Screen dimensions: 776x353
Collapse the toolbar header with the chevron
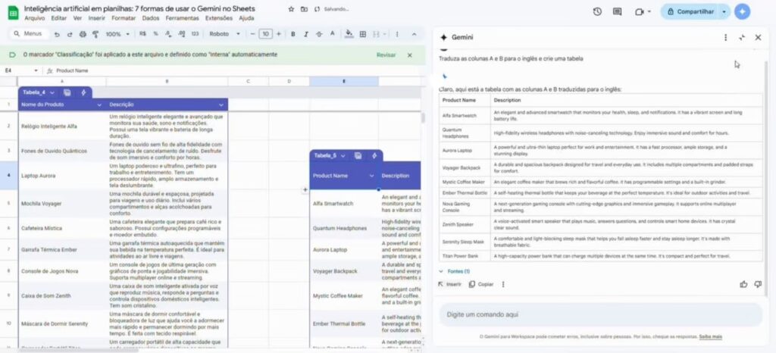(415, 34)
